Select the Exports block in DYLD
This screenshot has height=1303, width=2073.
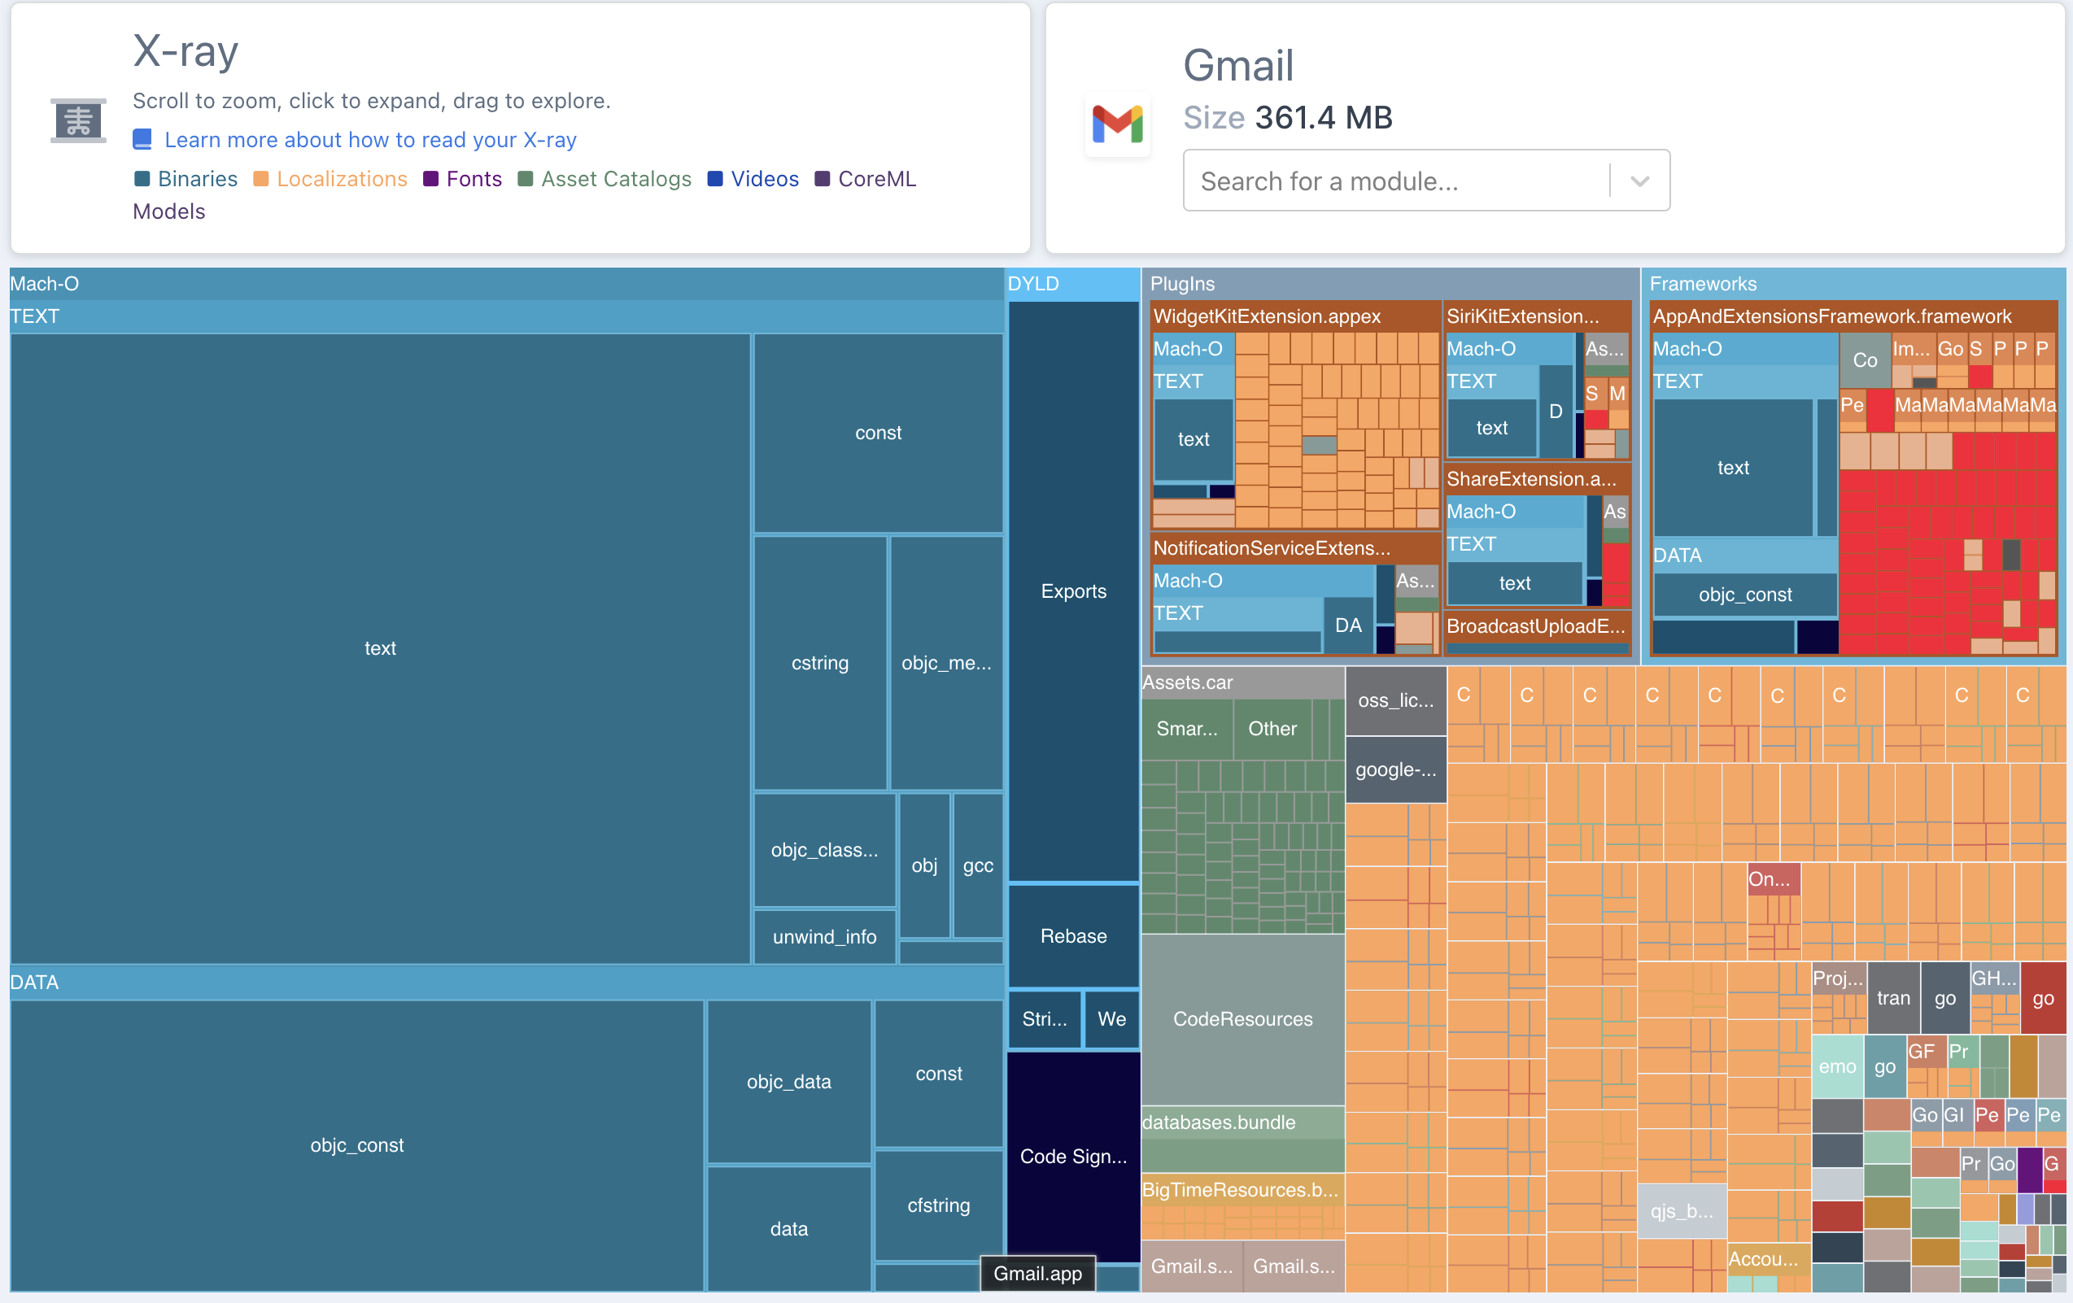(1074, 591)
